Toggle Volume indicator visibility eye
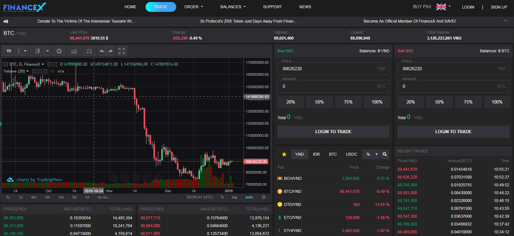Image resolution: width=514 pixels, height=236 pixels. 34,71
